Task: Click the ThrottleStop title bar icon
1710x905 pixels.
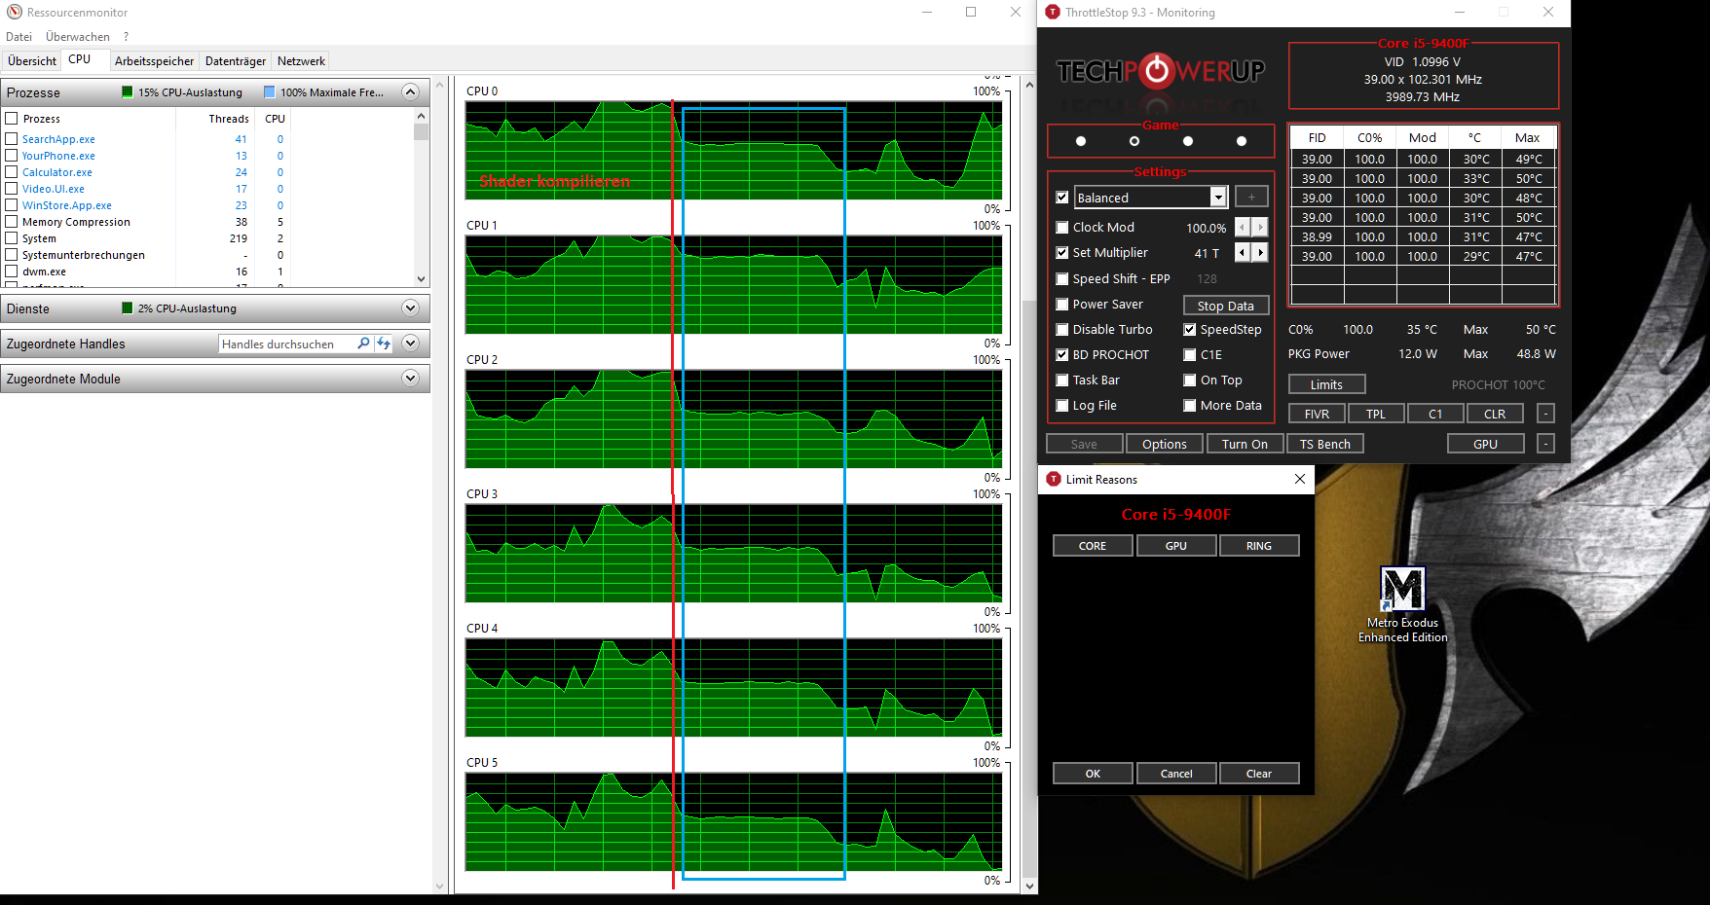Action: point(1052,12)
